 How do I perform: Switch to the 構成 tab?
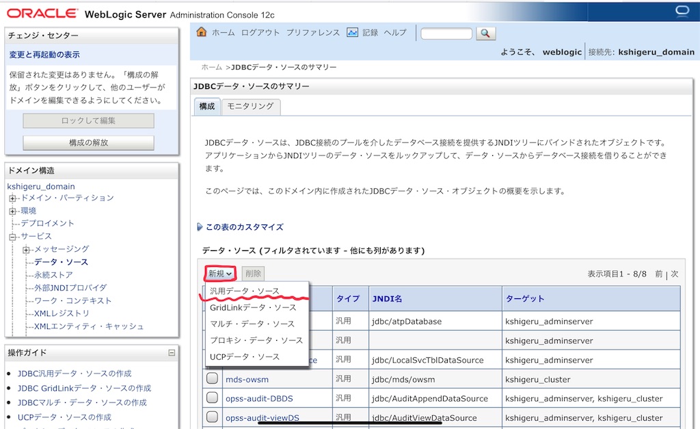tap(206, 106)
